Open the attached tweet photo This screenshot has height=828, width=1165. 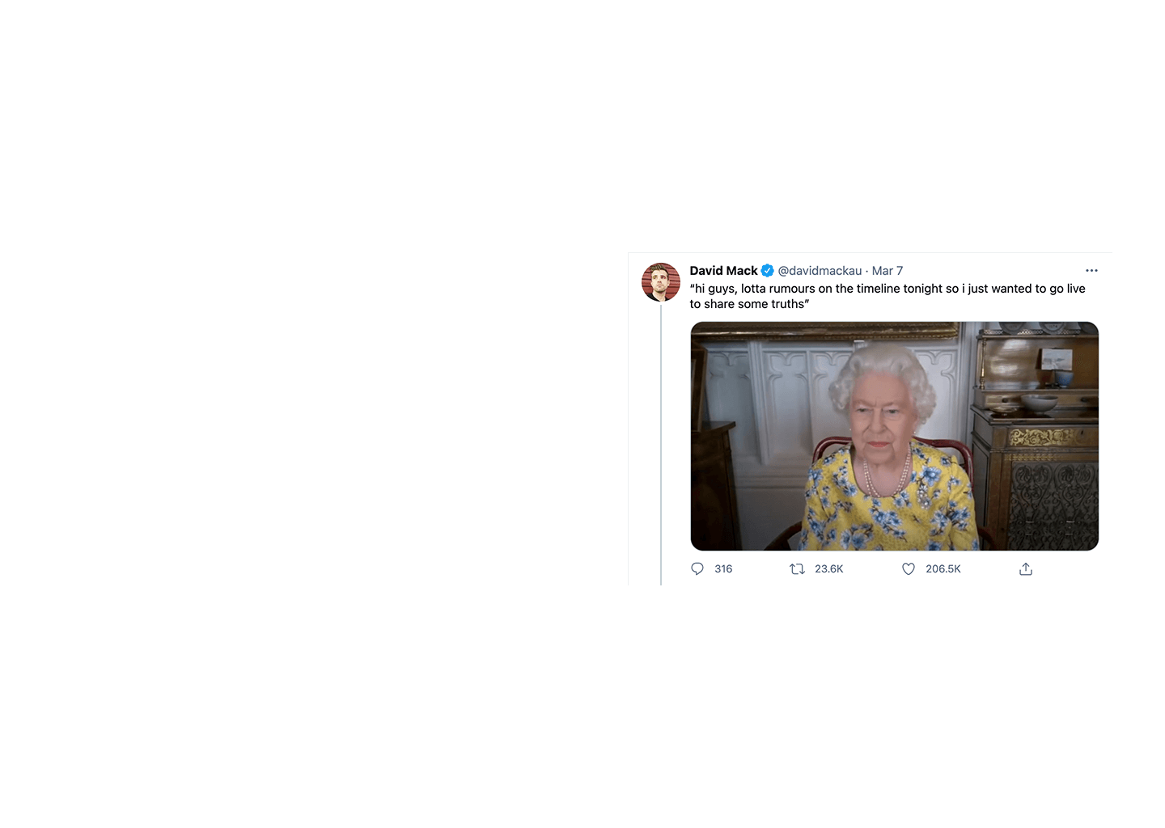click(x=895, y=437)
